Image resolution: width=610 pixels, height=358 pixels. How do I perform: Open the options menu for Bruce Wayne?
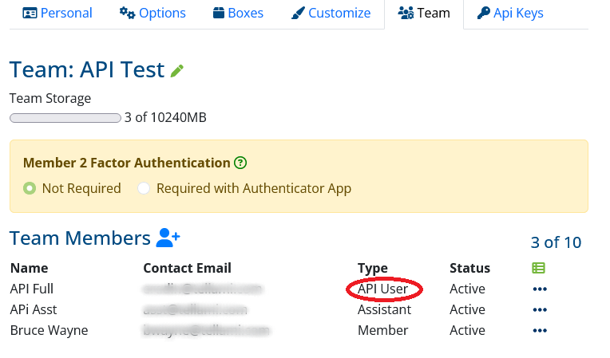tap(540, 330)
